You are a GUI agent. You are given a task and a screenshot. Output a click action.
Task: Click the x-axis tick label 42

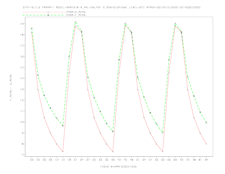119,160
